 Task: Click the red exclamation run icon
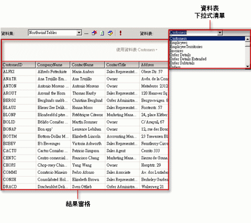pos(120,33)
